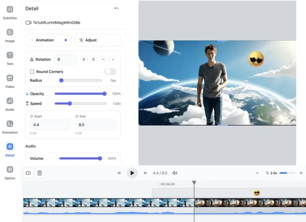This screenshot has height=222, width=306.
Task: Focus the Rotation value field
Action: point(65,60)
